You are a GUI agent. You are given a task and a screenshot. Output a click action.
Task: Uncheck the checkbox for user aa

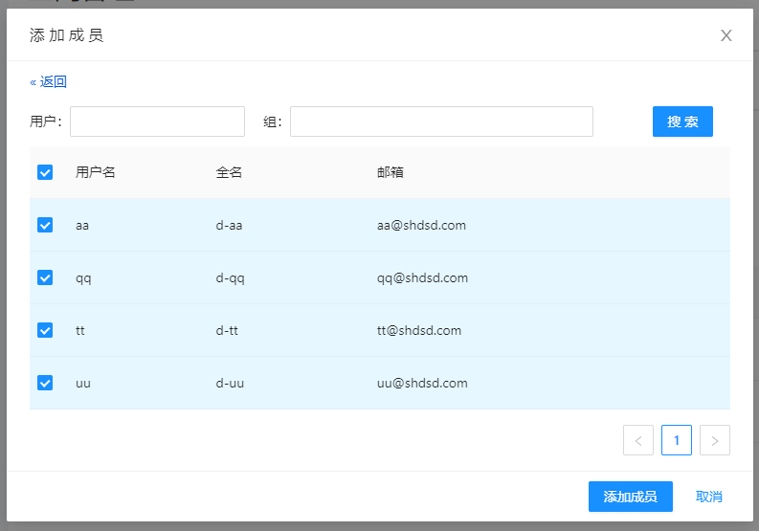click(45, 225)
